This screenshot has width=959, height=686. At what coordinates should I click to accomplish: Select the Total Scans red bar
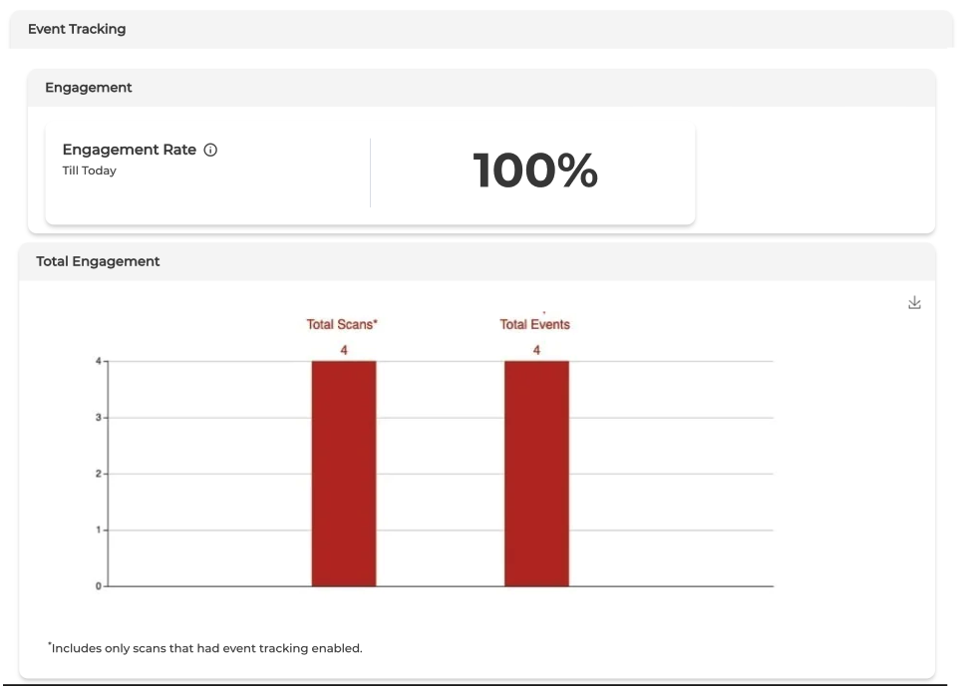[x=344, y=474]
